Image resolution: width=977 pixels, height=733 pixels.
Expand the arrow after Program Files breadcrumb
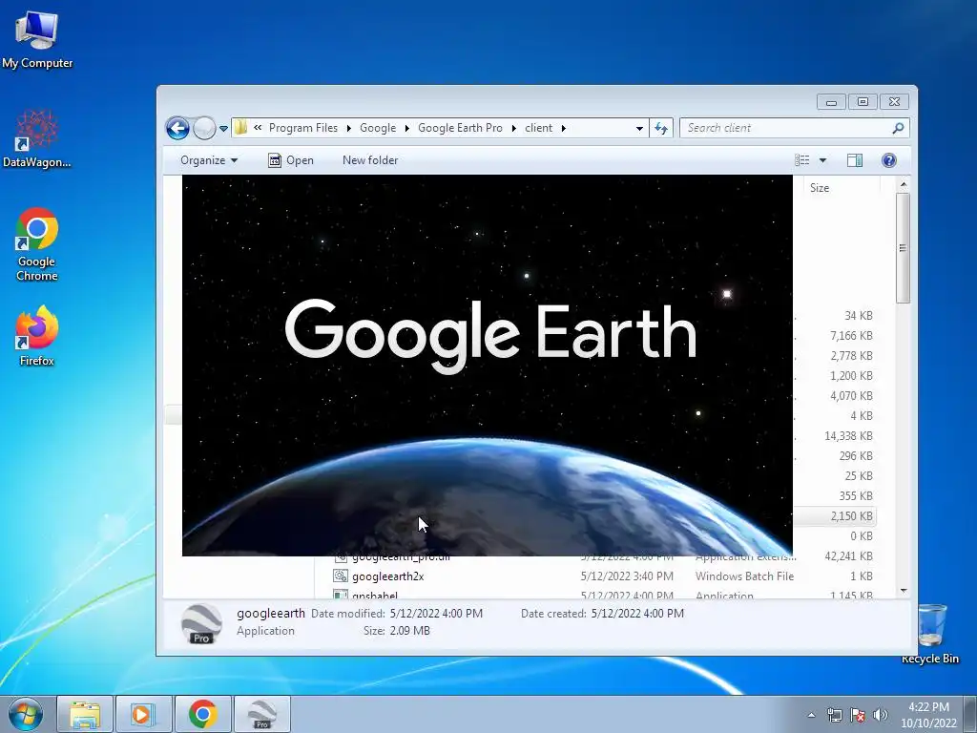tap(349, 129)
